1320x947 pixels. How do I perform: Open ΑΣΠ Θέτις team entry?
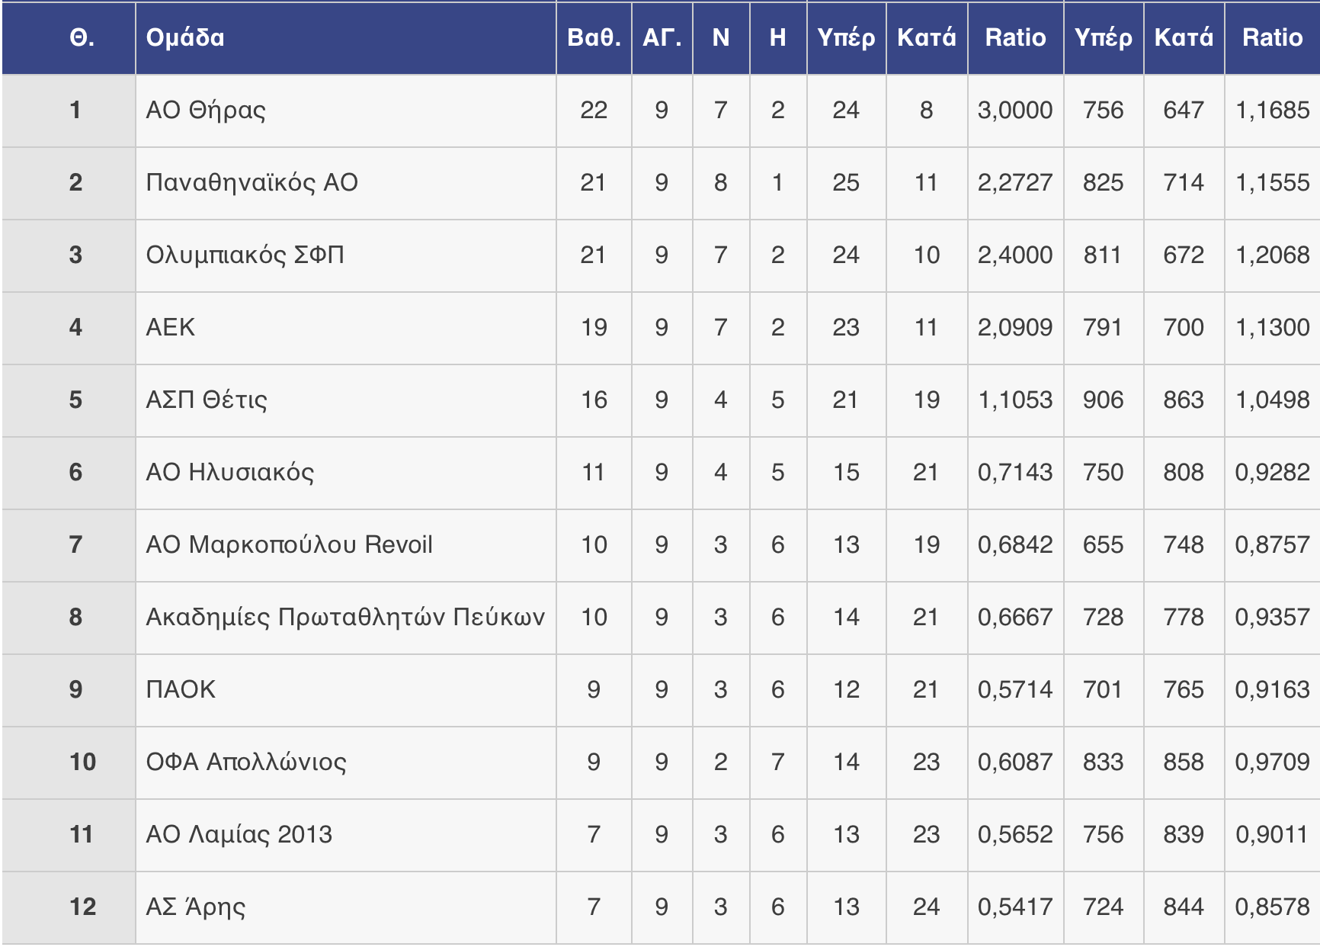point(207,400)
